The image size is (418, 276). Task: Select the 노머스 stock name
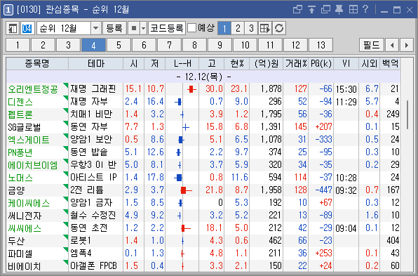point(20,178)
